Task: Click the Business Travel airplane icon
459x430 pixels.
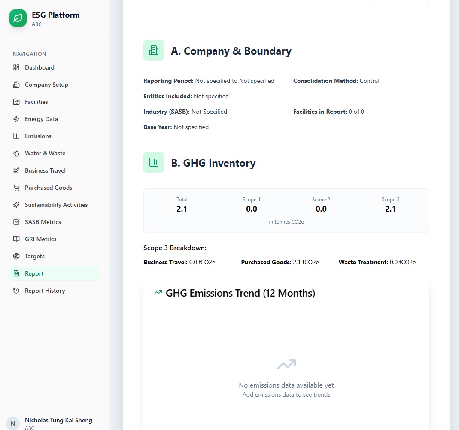Action: click(16, 170)
